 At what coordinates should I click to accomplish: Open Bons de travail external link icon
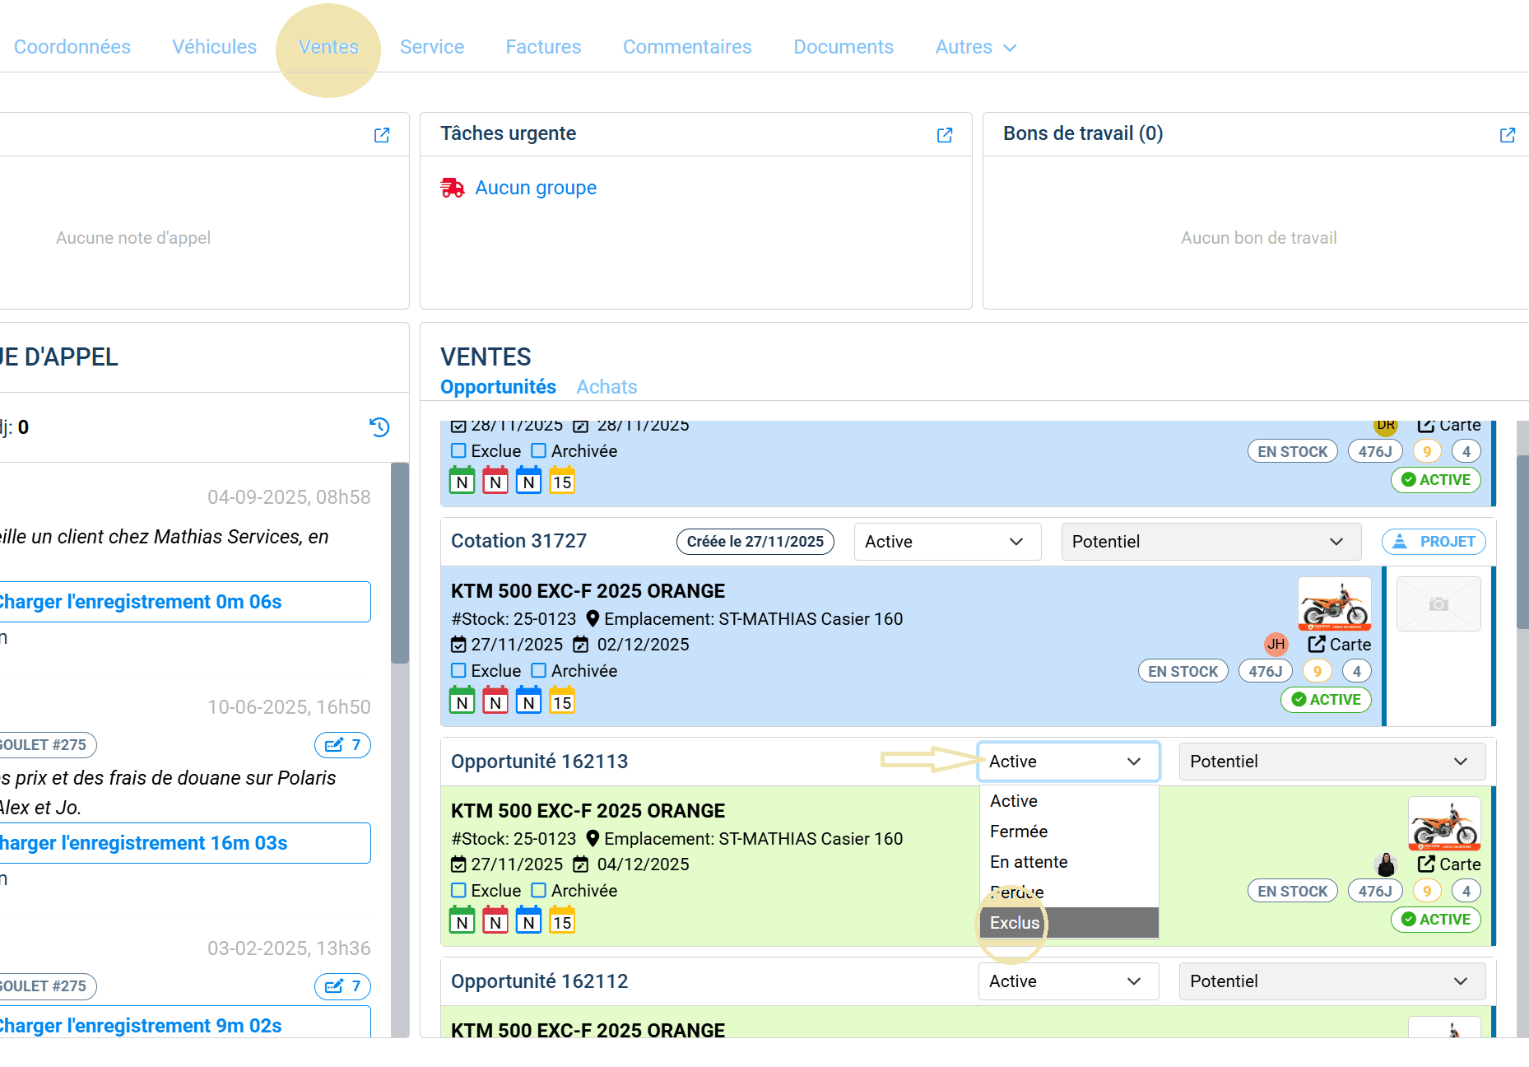tap(1508, 135)
